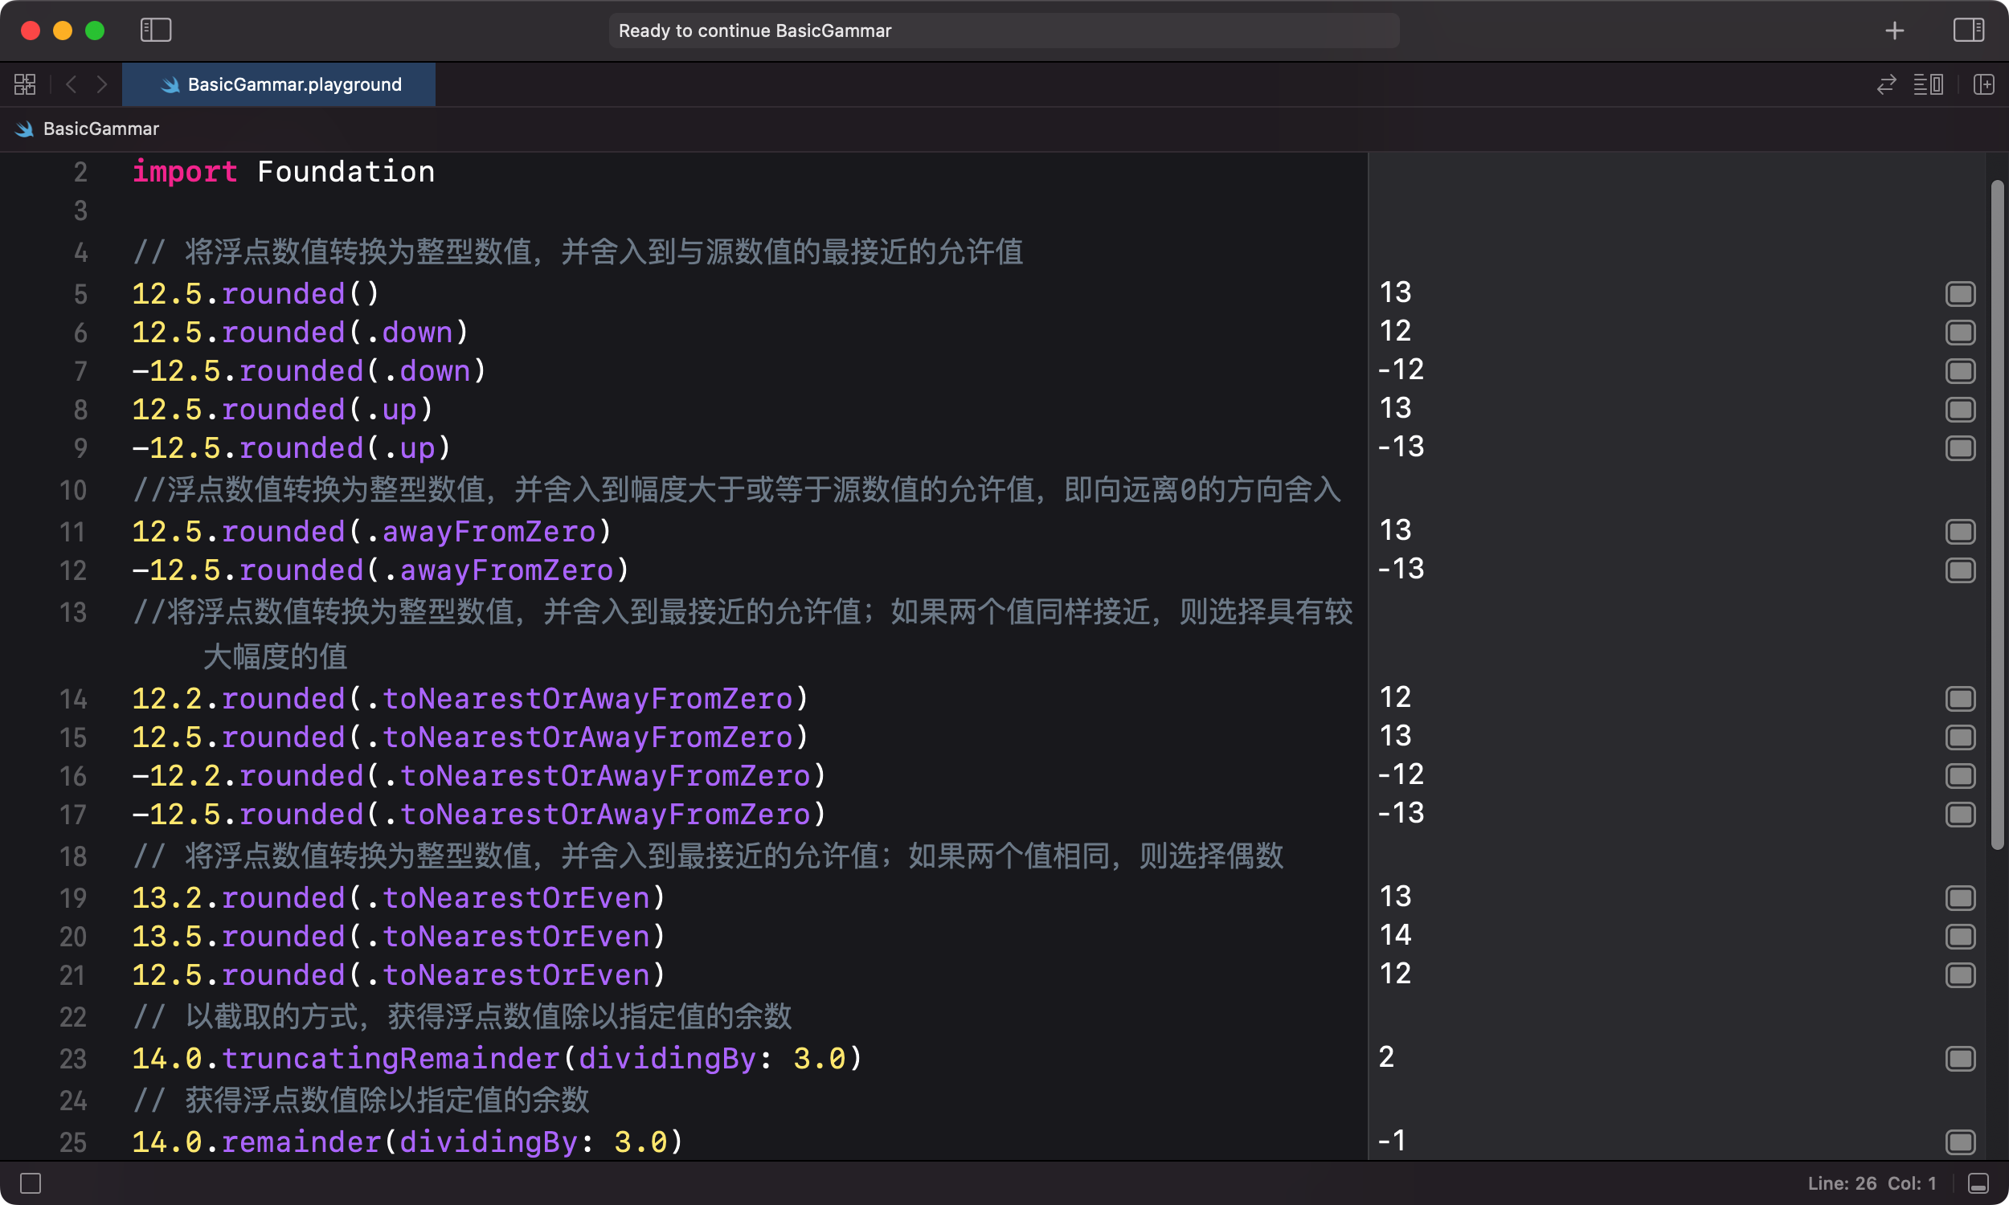The image size is (2009, 1205).
Task: Show result for -12.5.rounded(.down) on line 7
Action: pyautogui.click(x=1960, y=371)
